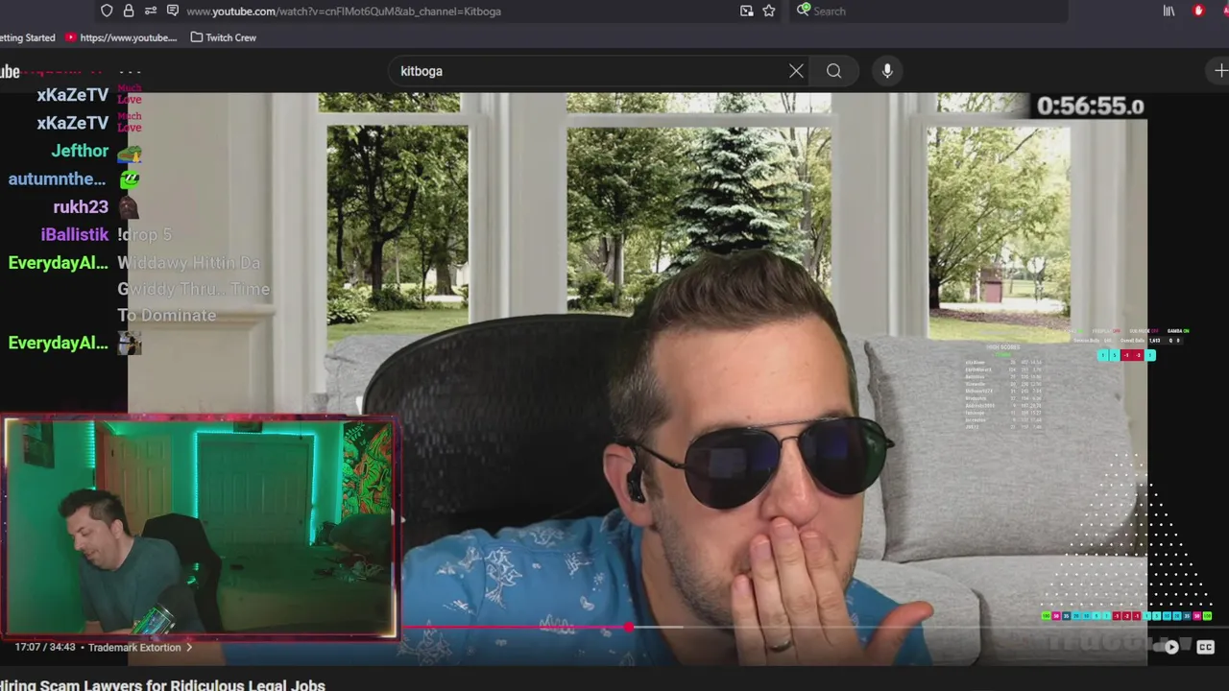This screenshot has height=691, width=1229.
Task: Focus the browser Search box
Action: click(x=931, y=11)
